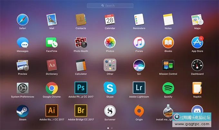The width and height of the screenshot is (219, 130).
Task: Launch Scrivener
Action: click(110, 111)
